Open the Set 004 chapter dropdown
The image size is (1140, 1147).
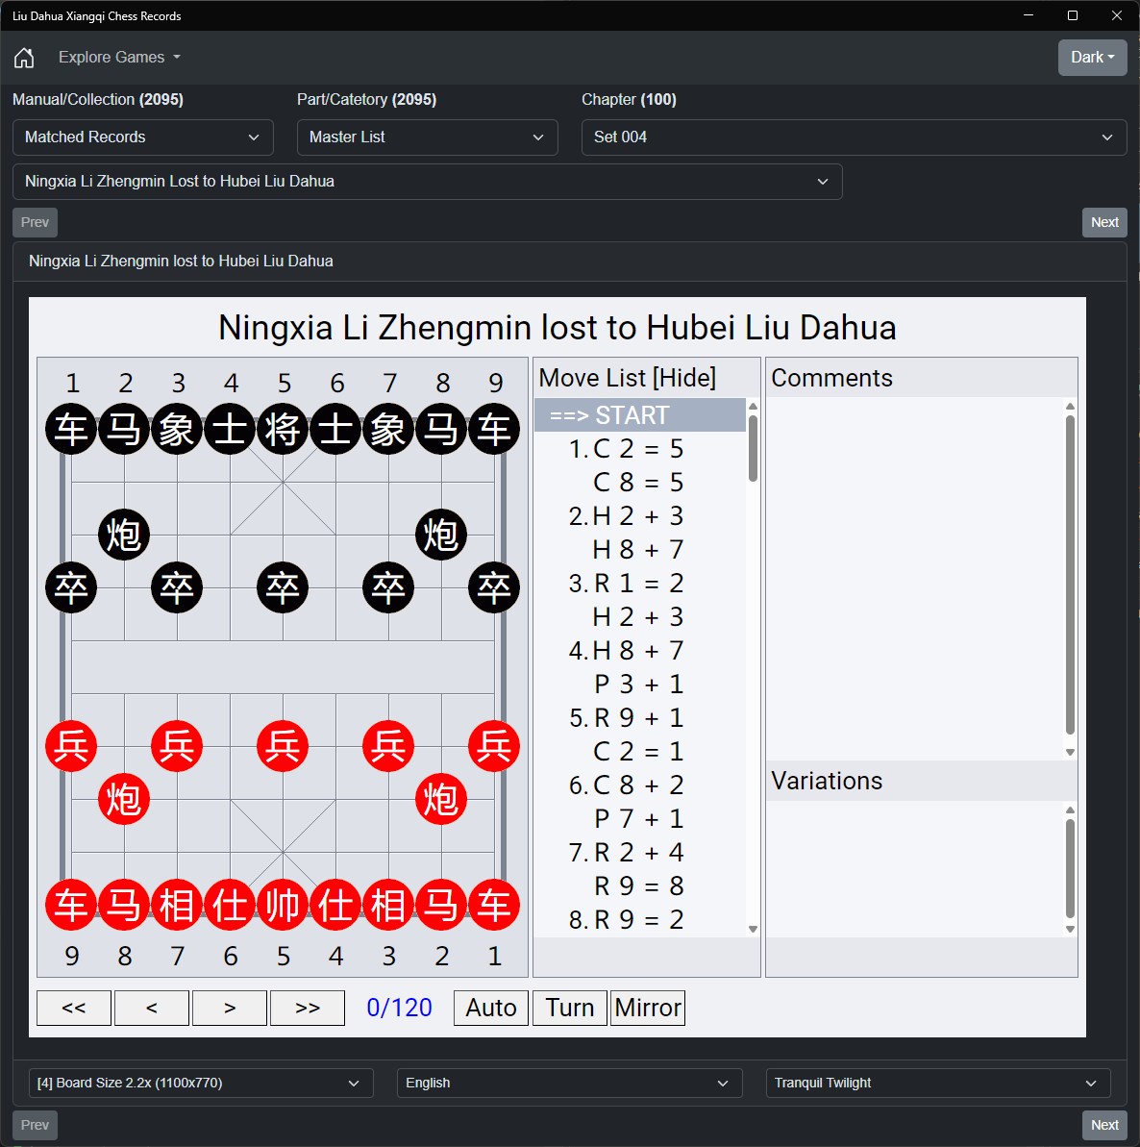[855, 137]
